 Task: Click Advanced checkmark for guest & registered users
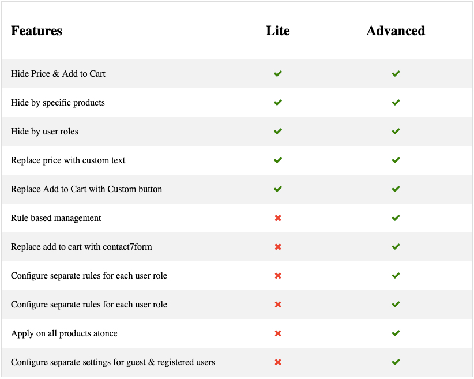pos(396,362)
